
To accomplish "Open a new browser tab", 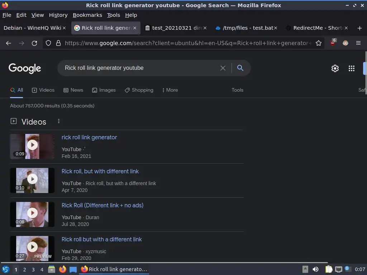I will tap(360, 28).
